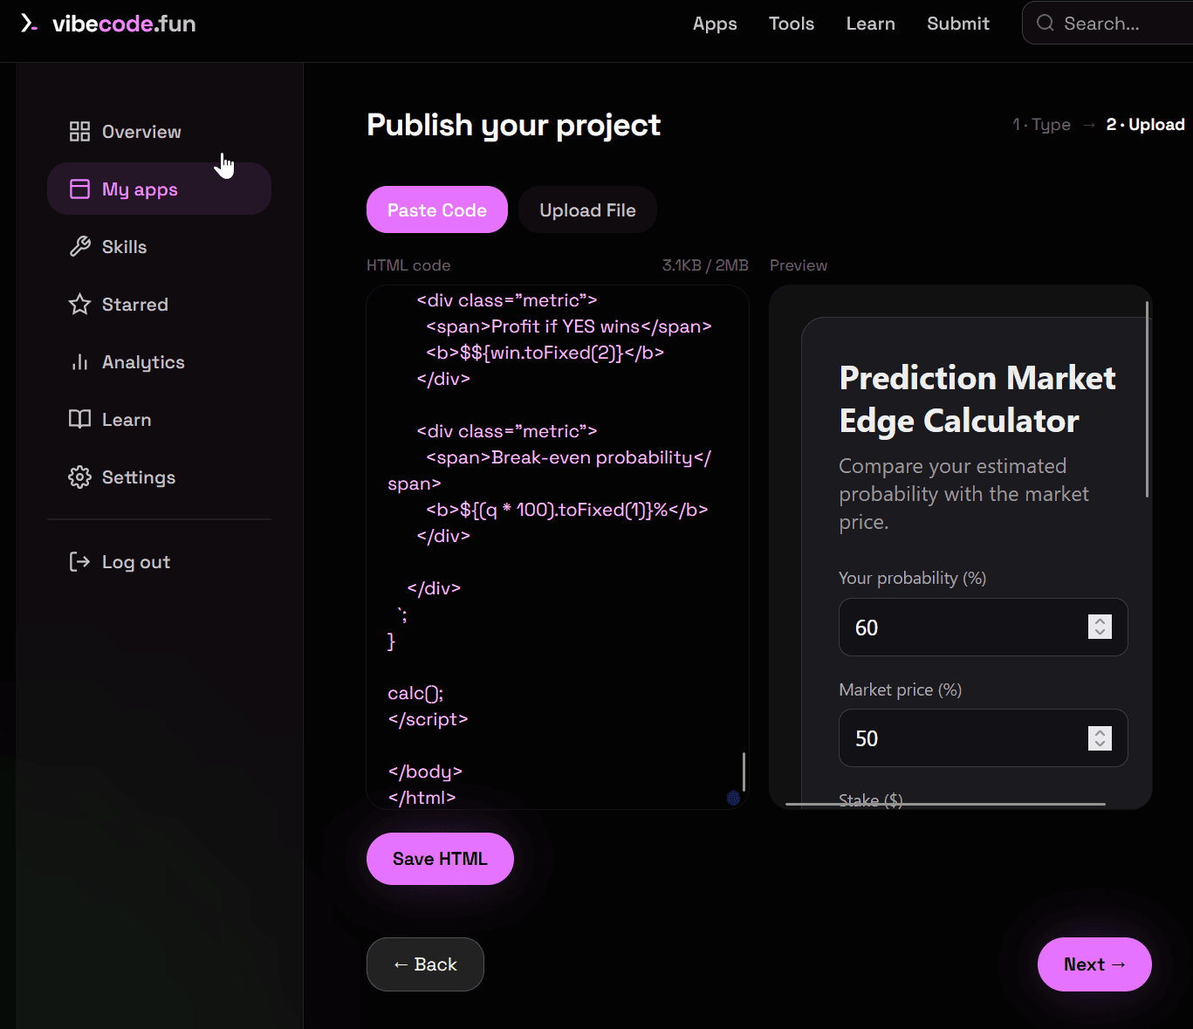Screen dimensions: 1193x1029
Task: Click the Skills wrench icon
Action: click(79, 247)
